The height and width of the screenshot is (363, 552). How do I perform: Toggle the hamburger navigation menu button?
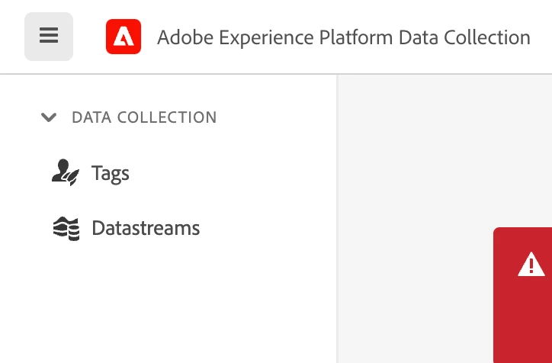49,36
